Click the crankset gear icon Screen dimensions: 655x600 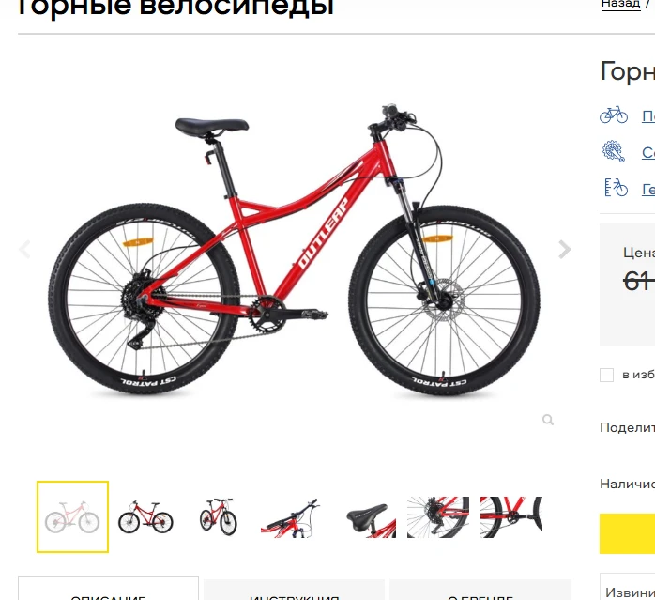[614, 151]
